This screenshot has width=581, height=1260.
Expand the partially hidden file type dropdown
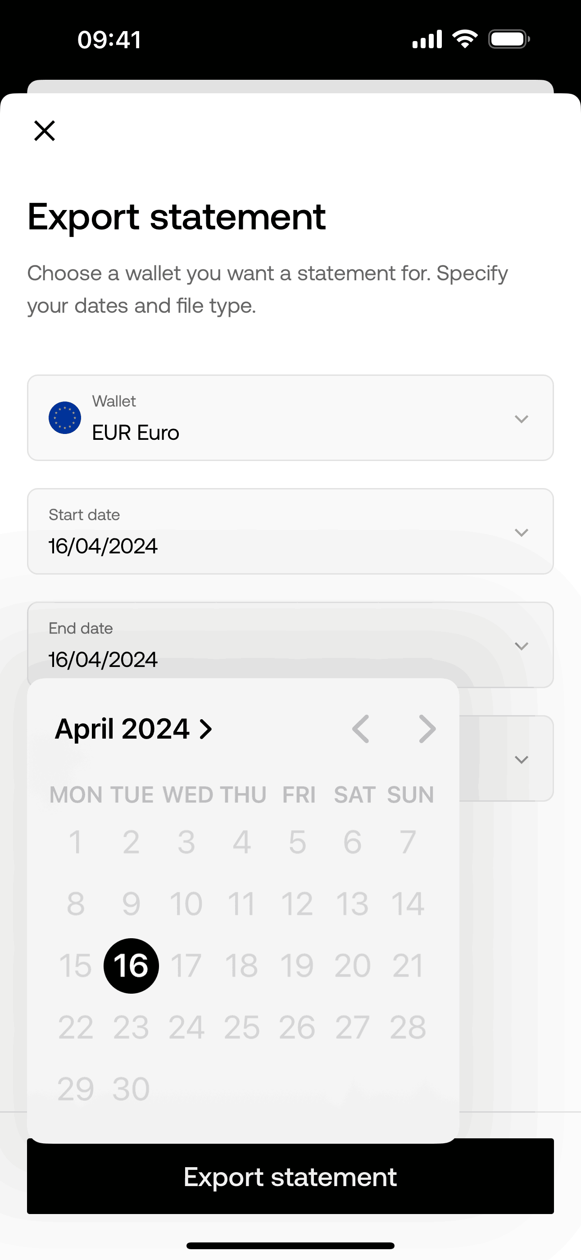tap(522, 759)
